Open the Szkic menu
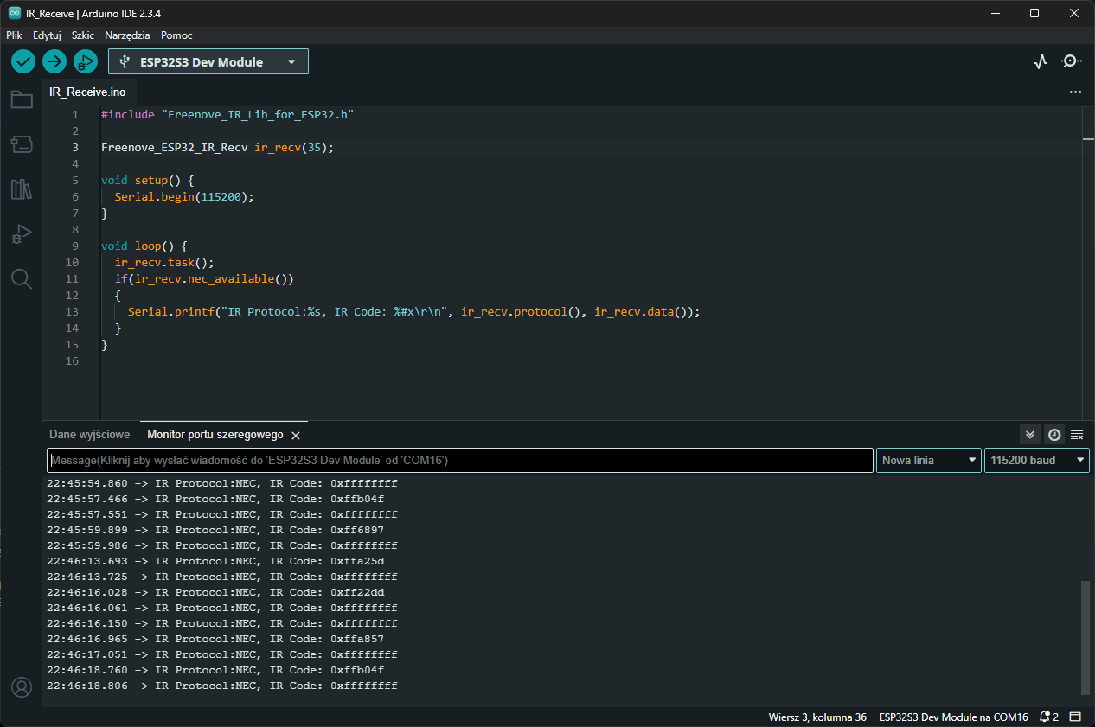Viewport: 1095px width, 727px height. (x=83, y=35)
